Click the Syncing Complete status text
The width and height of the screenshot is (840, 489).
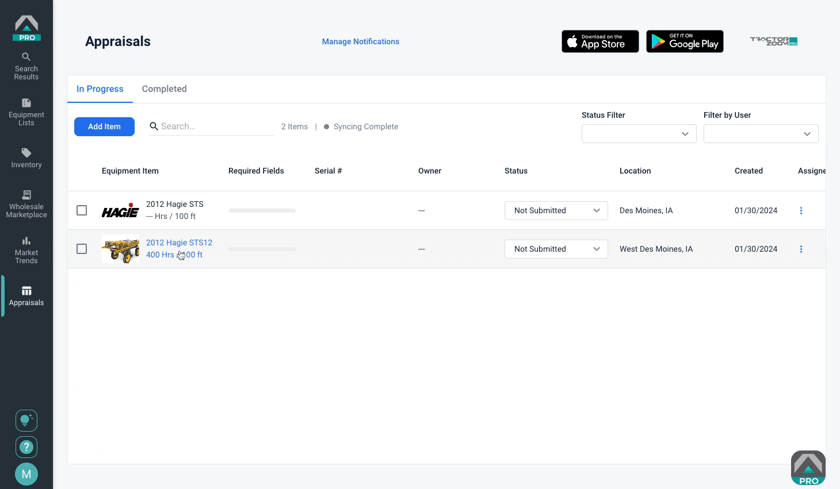coord(366,126)
